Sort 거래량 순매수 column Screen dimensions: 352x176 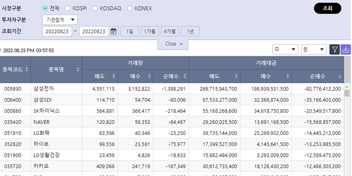pyautogui.click(x=185, y=76)
